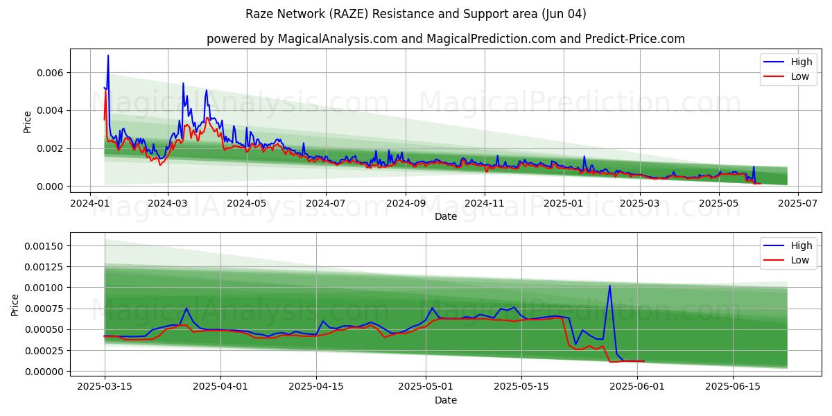Click the '0.002' price tick label
Image resolution: width=832 pixels, height=416 pixels.
(50, 148)
